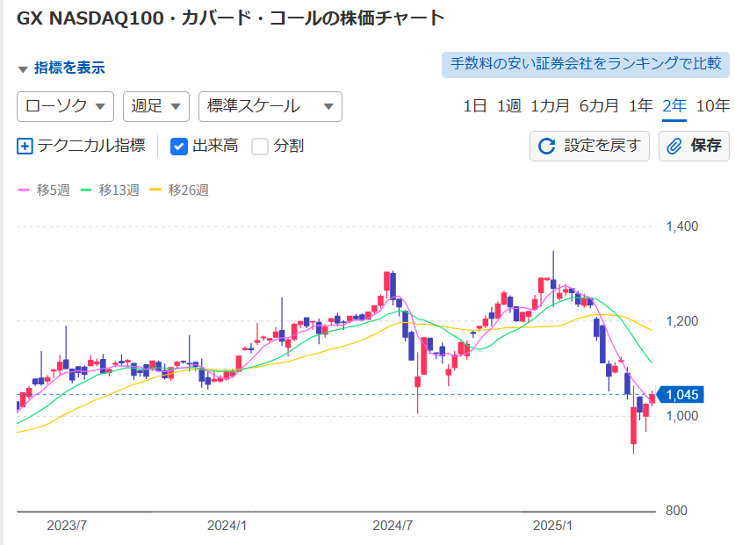Enable the 分割 split checkbox
The image size is (735, 545).
(260, 147)
